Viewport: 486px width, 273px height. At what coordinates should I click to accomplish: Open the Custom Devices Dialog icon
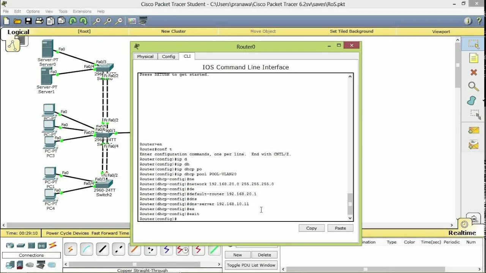coord(143,21)
